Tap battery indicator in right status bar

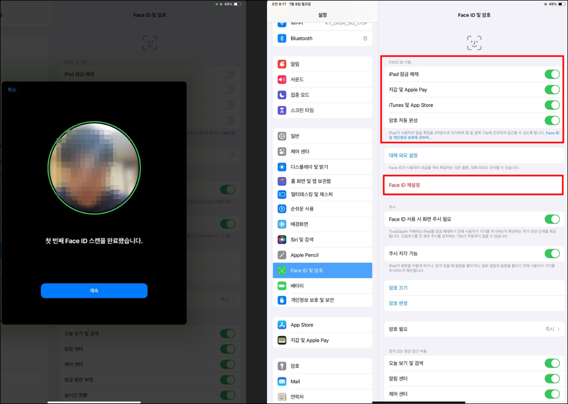point(563,4)
